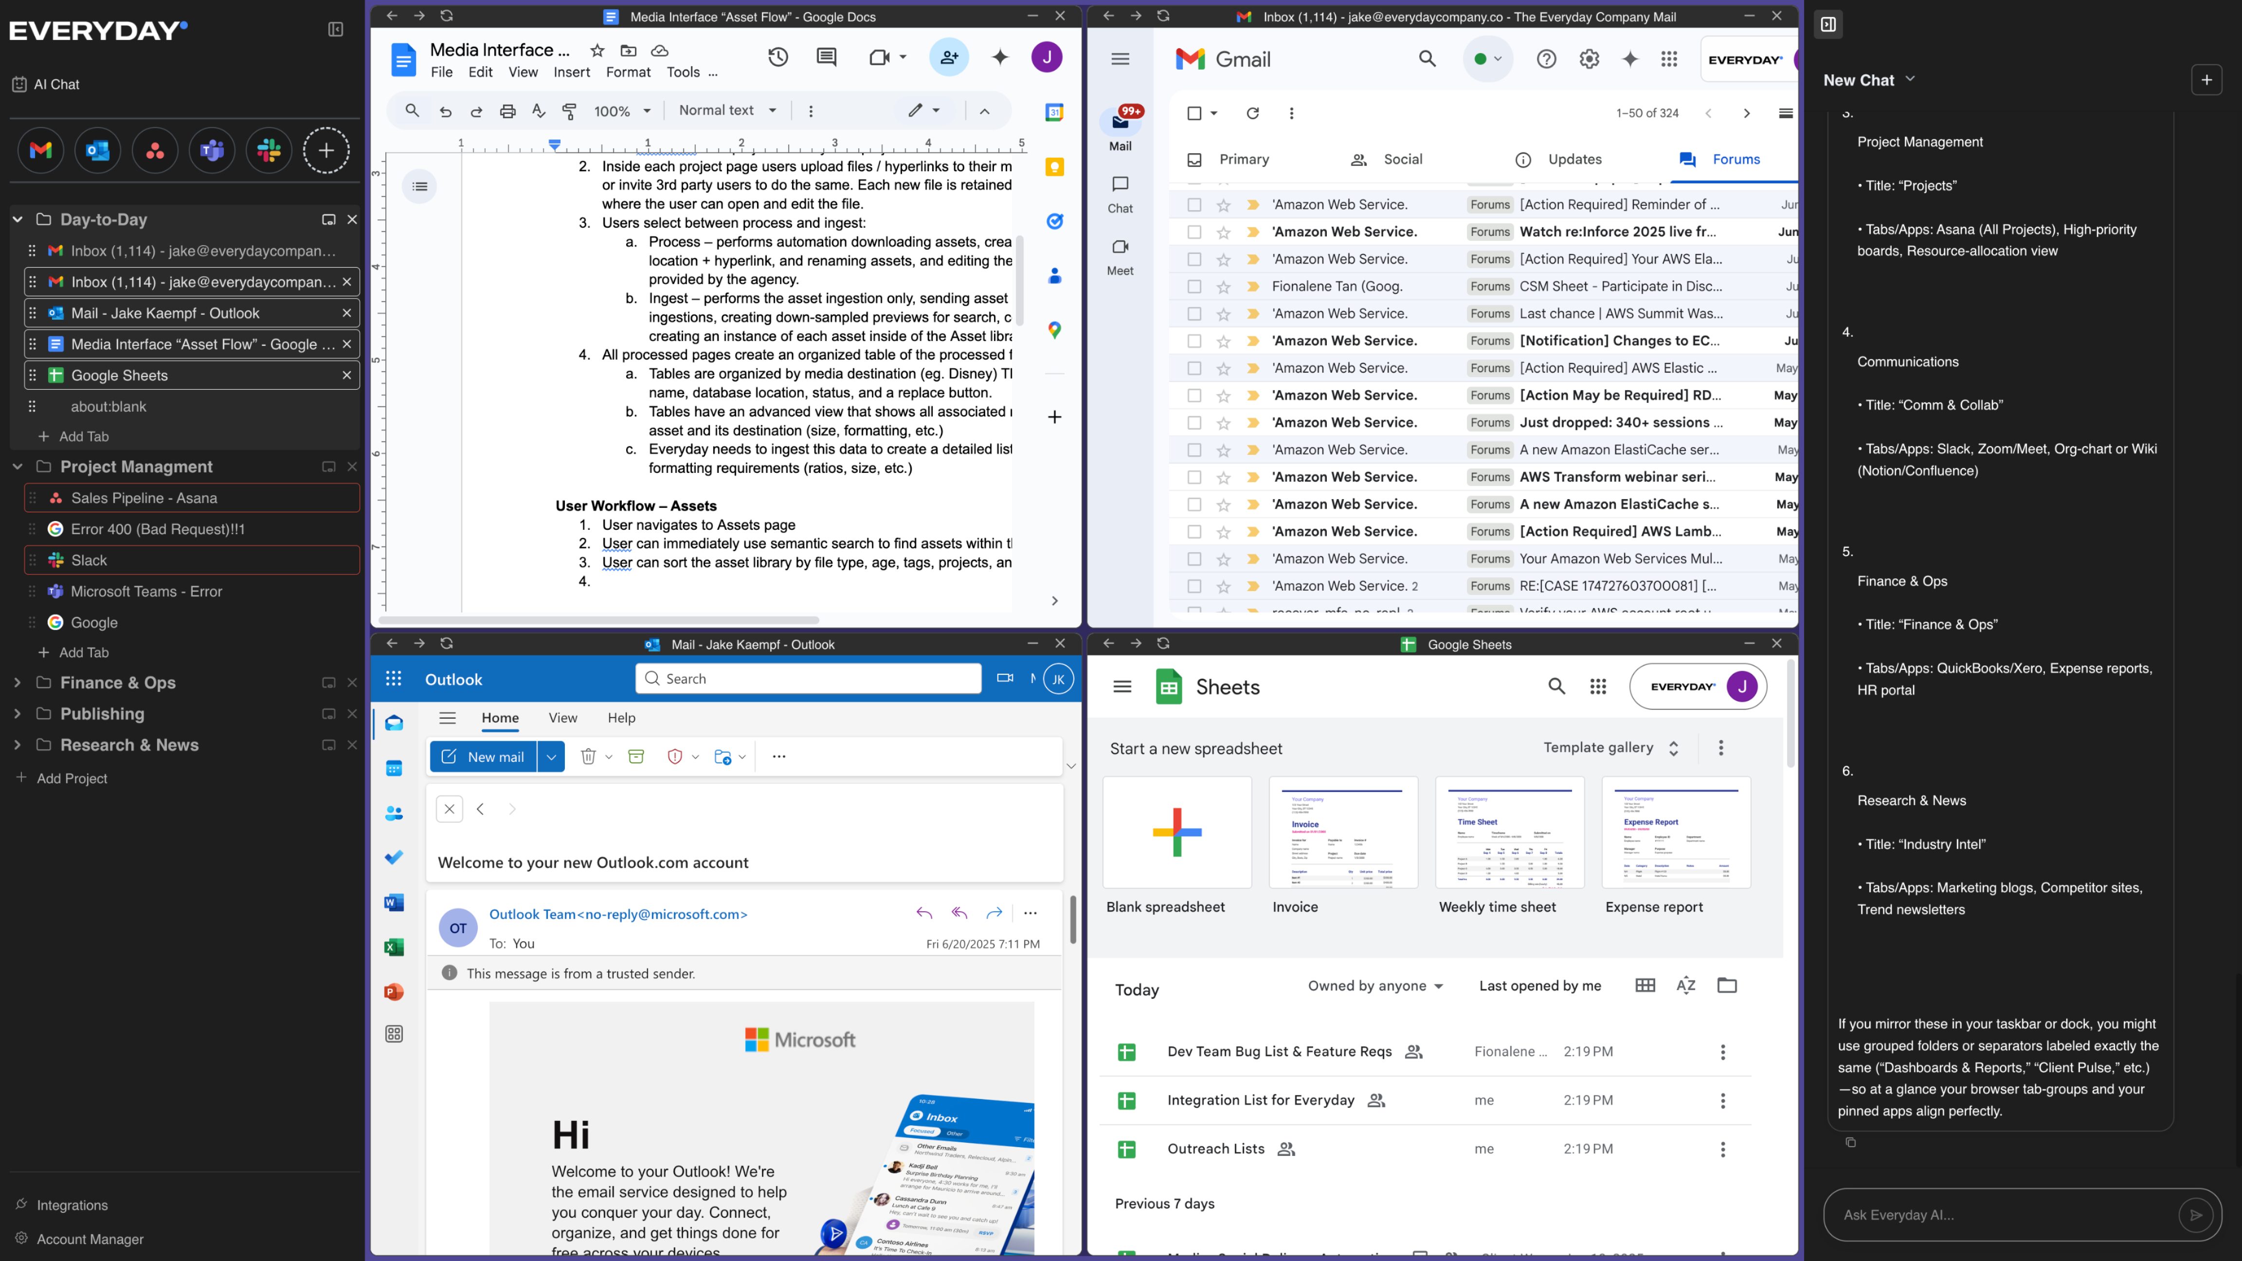Image resolution: width=2242 pixels, height=1261 pixels.
Task: Tick checkbox for 'AWS Transform webinar' email
Action: point(1194,477)
